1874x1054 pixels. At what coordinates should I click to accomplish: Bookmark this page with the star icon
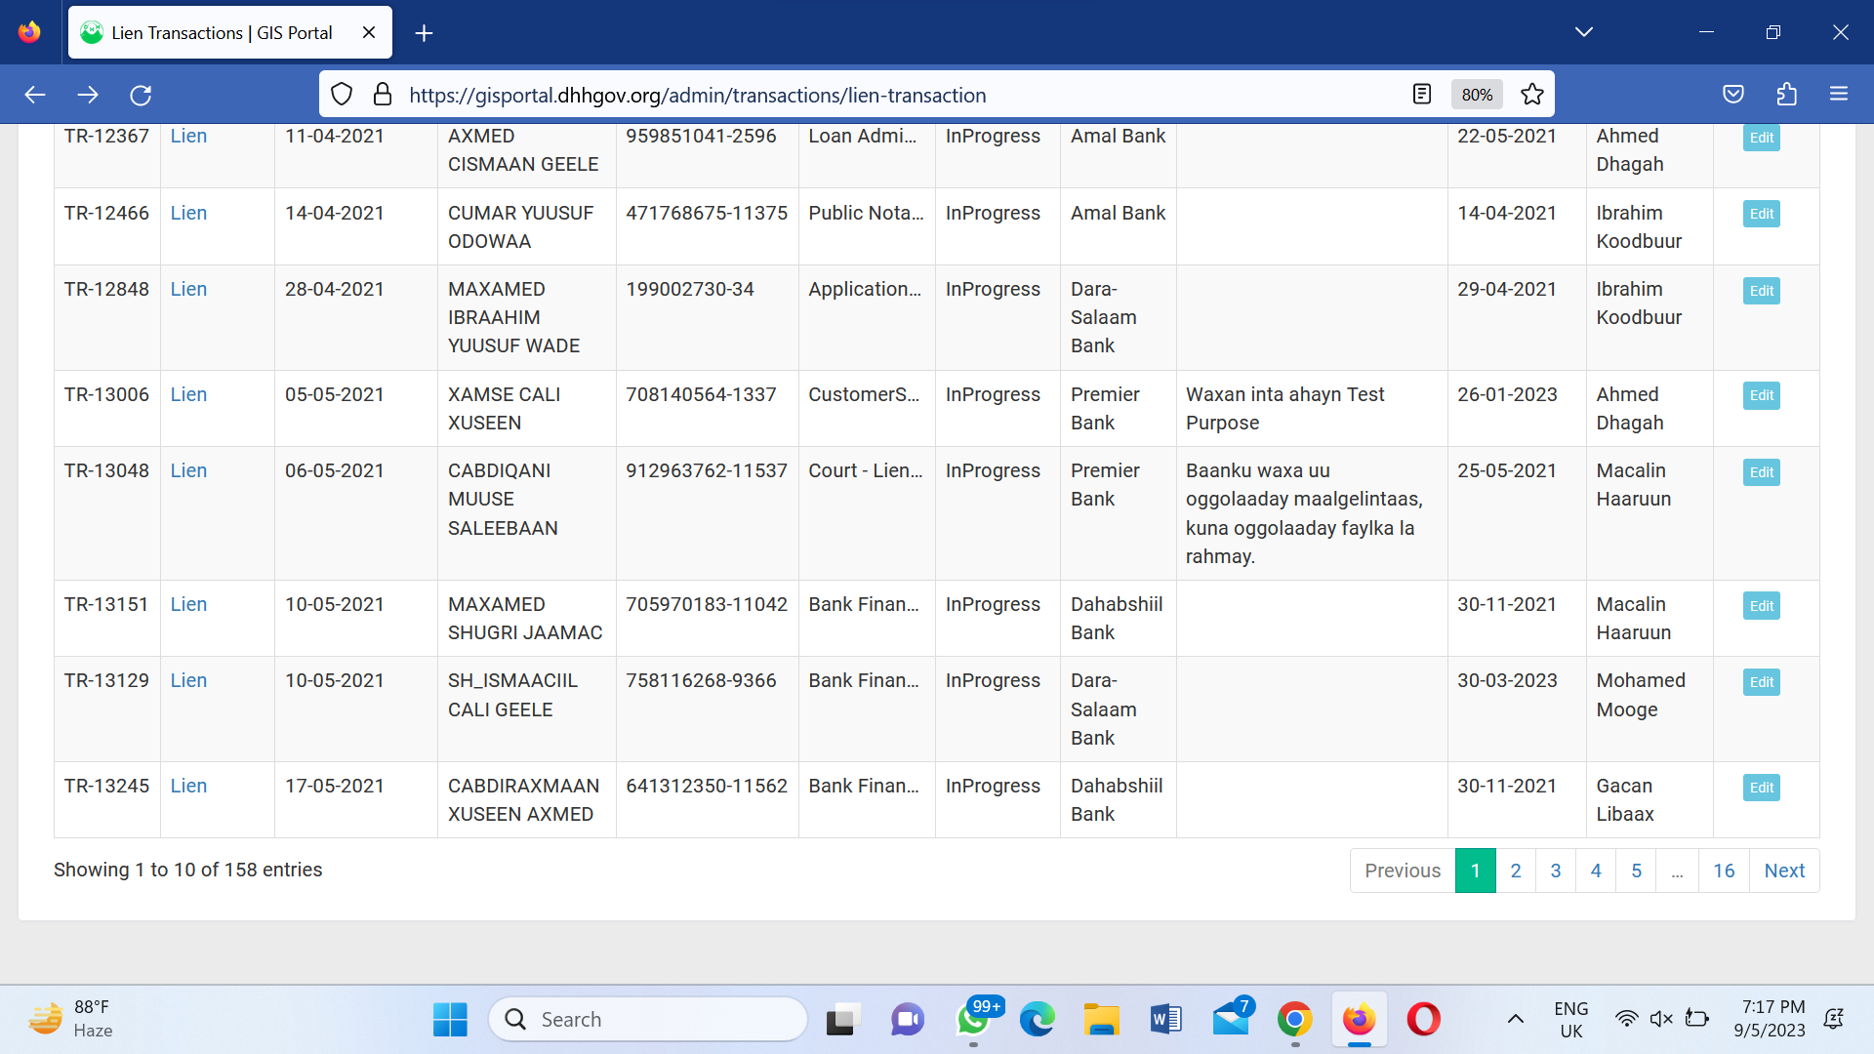pos(1532,95)
